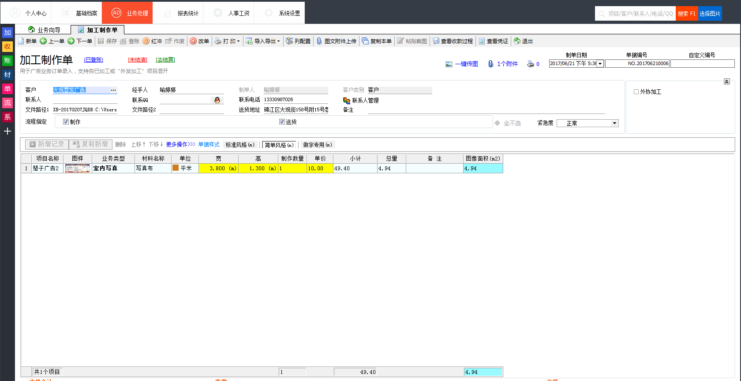Click the orange unit color swatch by 平米
This screenshot has height=381, width=741.
(176, 168)
